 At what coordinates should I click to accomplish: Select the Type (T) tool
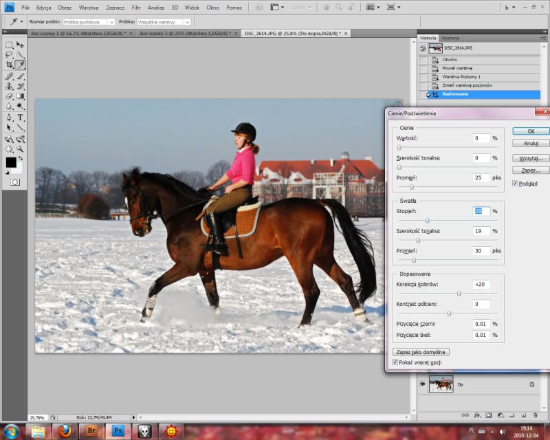pyautogui.click(x=21, y=118)
